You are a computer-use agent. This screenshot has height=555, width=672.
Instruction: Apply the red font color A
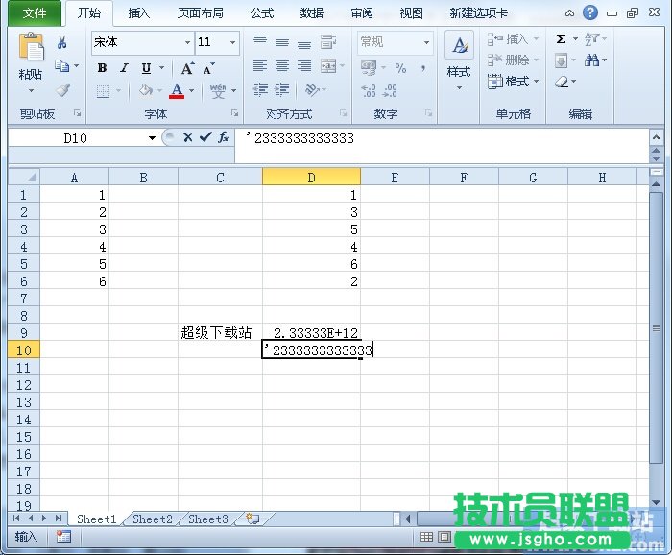click(177, 90)
